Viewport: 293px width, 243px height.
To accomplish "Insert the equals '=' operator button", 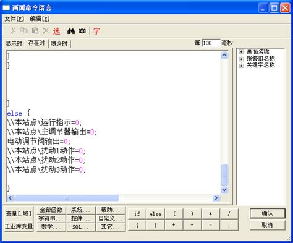I will tap(210, 225).
